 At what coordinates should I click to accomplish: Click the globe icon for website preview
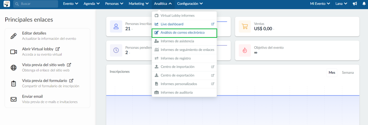(x=13, y=68)
